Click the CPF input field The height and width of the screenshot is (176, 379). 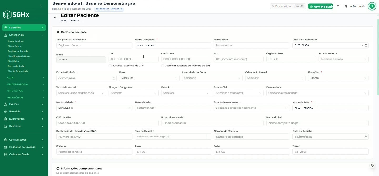133,59
